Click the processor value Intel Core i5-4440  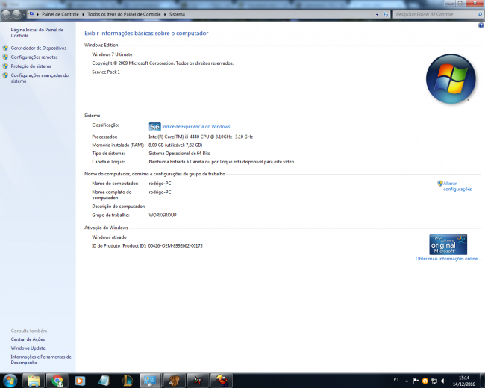point(201,137)
